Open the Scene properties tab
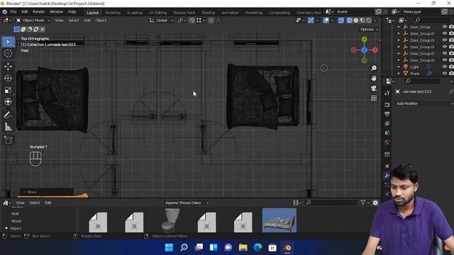Image resolution: width=454 pixels, height=255 pixels. click(x=387, y=133)
